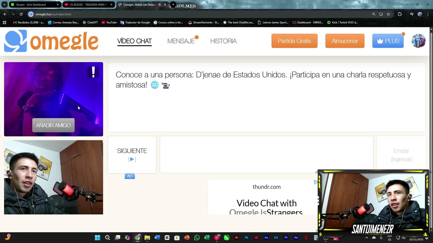
Task: Open the YouTube bookmark
Action: pyautogui.click(x=109, y=23)
